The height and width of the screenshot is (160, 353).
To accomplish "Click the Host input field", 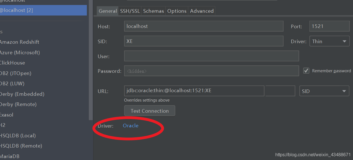I will click(204, 26).
